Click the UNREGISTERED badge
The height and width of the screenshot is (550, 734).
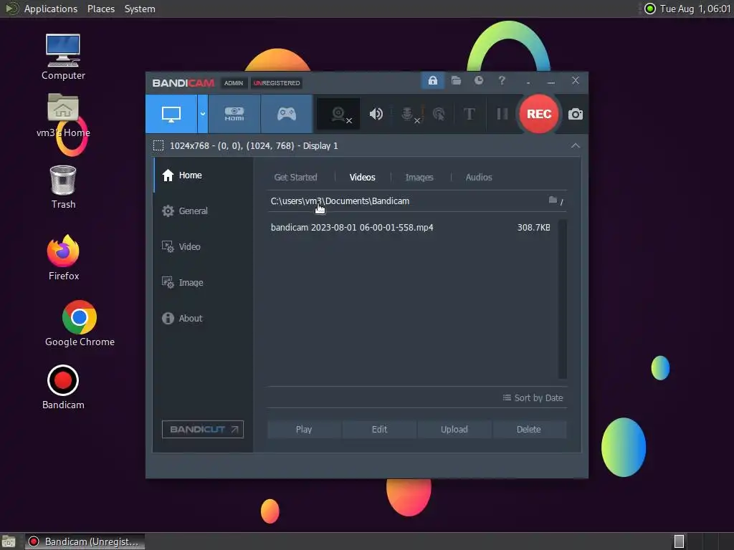click(x=277, y=83)
